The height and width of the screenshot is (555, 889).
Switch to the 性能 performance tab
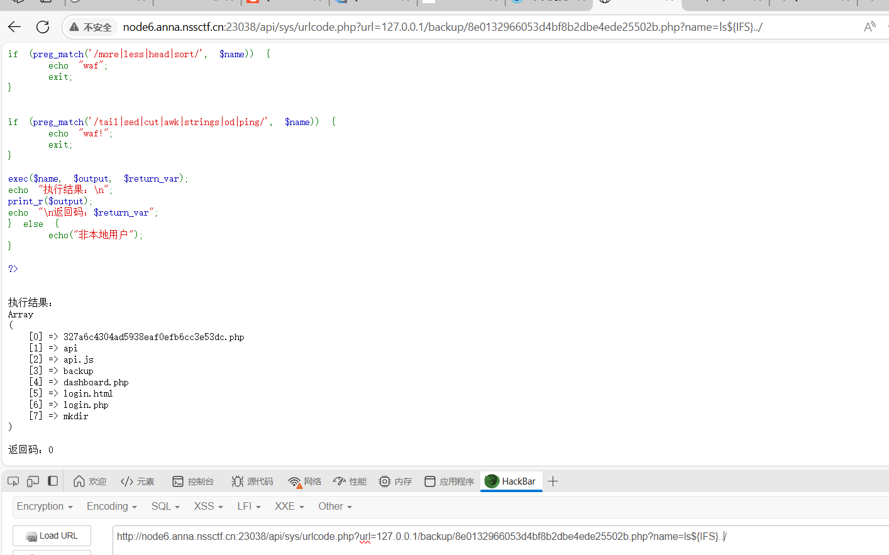click(350, 481)
